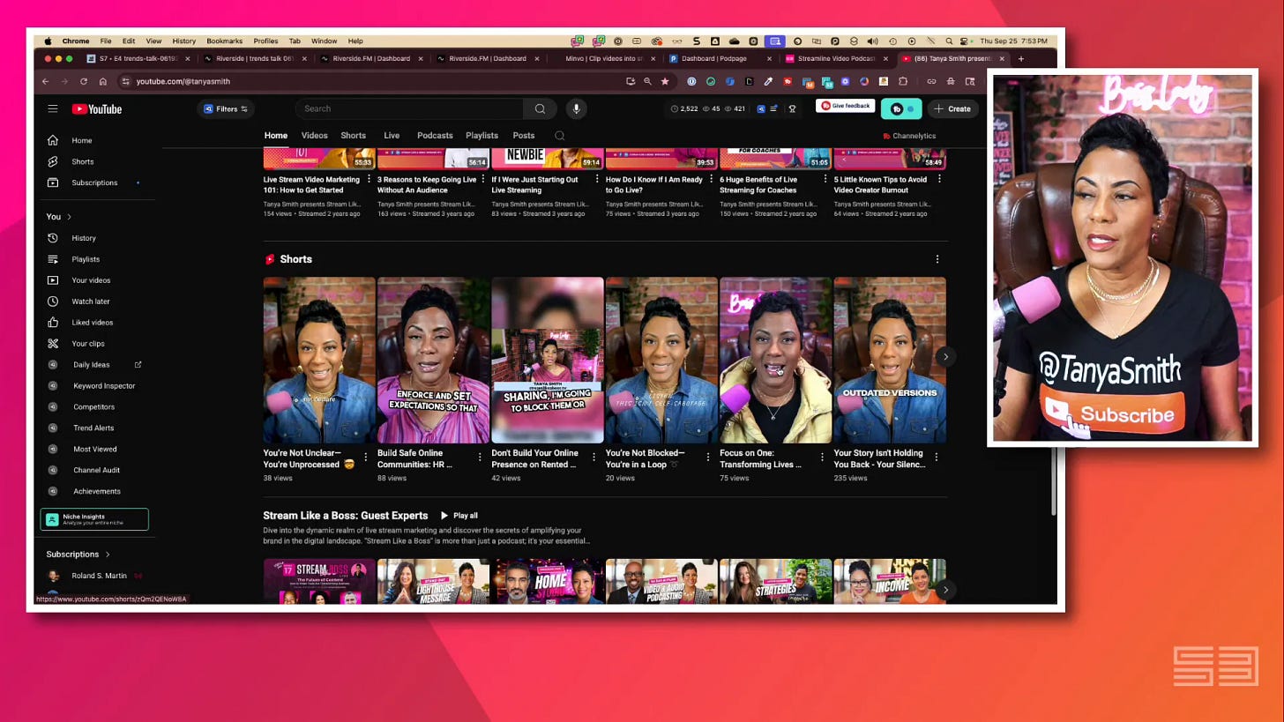This screenshot has width=1284, height=722.
Task: Bookmark this page with the star icon
Action: pyautogui.click(x=665, y=81)
